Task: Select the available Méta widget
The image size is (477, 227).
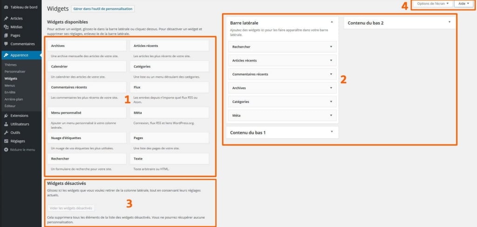Action: click(x=170, y=113)
